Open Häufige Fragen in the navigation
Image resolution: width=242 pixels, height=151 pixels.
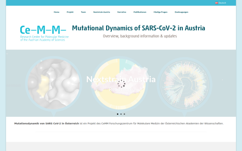(x=161, y=12)
